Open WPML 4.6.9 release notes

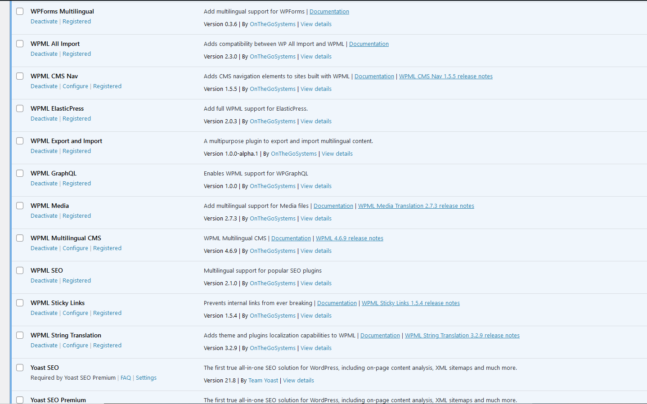(x=350, y=238)
